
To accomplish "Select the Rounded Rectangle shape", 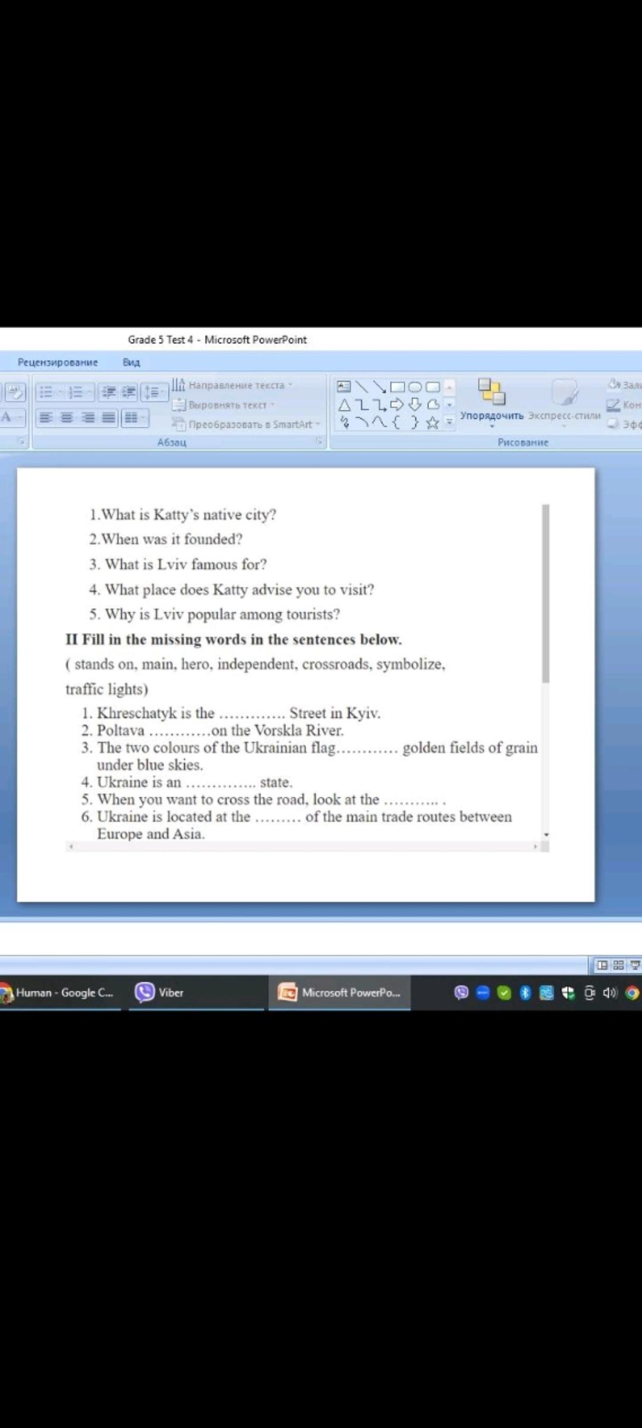I will (x=433, y=387).
